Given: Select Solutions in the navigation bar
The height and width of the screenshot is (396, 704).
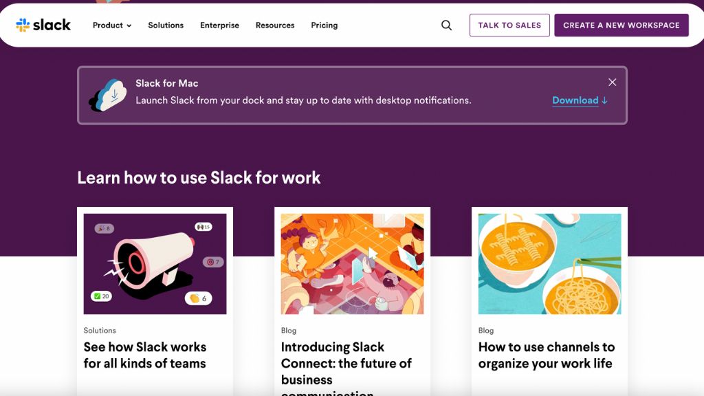Looking at the screenshot, I should tap(166, 25).
